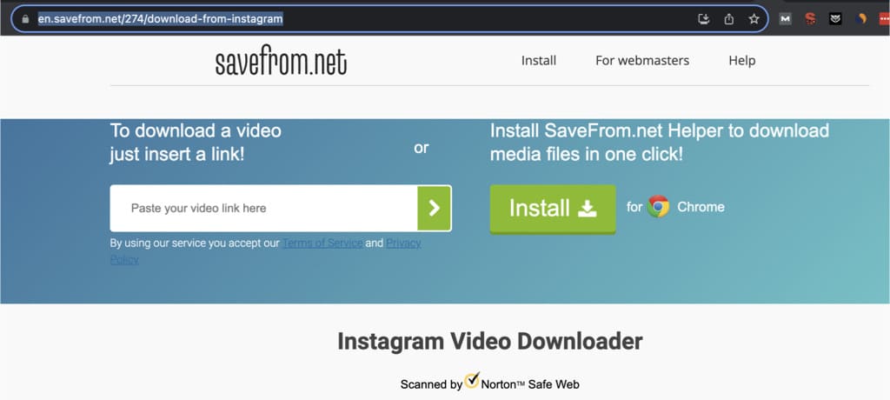Click the Install SaveFrom.net Helper headline
The height and width of the screenshot is (400, 890).
click(660, 142)
